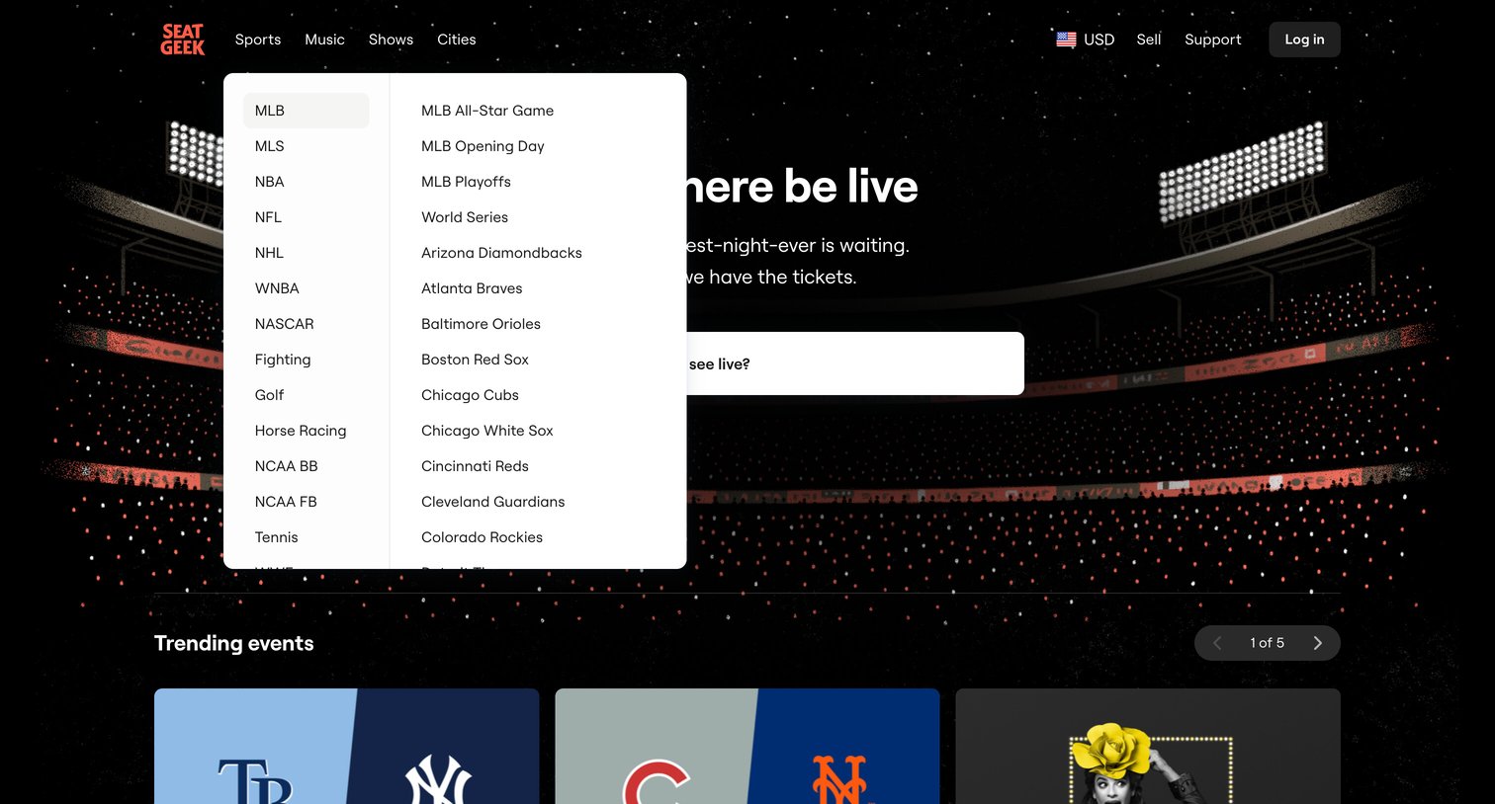Screen dimensions: 1495x804
Task: Open Colorado Rockies link
Action: click(x=482, y=537)
